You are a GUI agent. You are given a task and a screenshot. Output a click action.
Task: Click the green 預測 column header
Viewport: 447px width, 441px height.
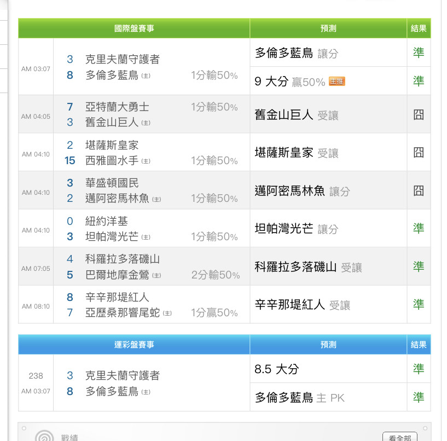(x=328, y=28)
